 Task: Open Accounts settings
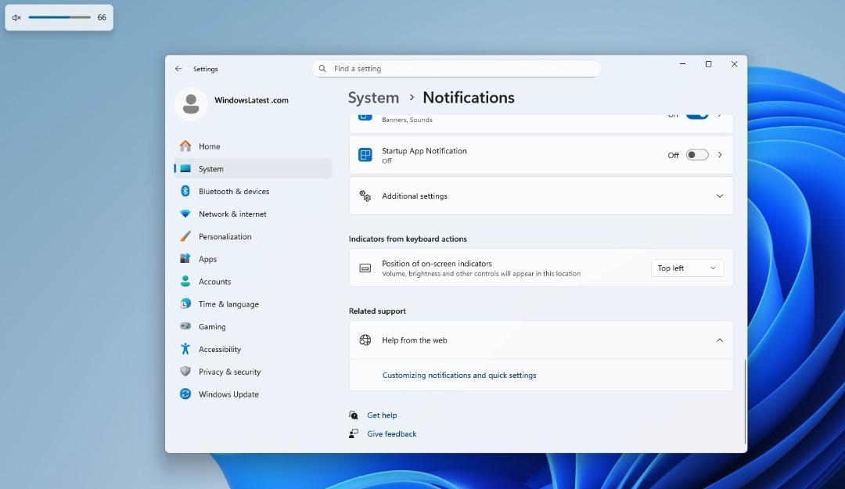coord(214,282)
